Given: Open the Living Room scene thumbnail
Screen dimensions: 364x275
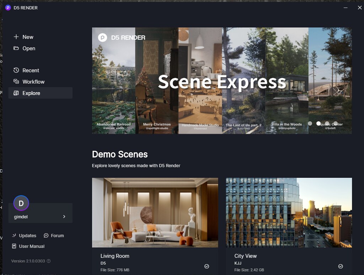Looking at the screenshot, I should click(155, 213).
